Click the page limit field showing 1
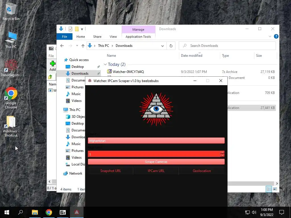The height and width of the screenshot is (218, 291). click(x=154, y=154)
